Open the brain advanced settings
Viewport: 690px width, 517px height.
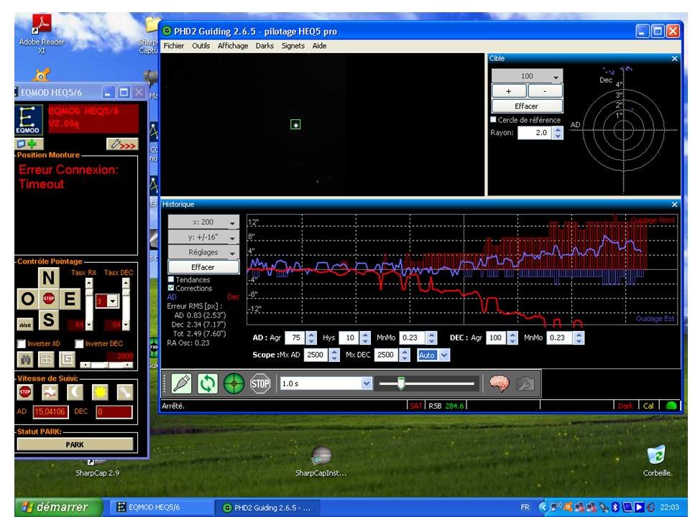pos(499,383)
